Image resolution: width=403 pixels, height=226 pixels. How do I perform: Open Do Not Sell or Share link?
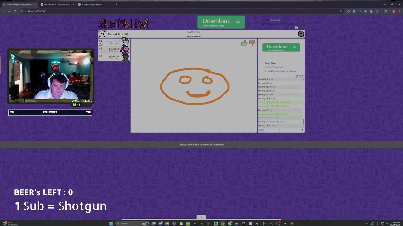(x=201, y=145)
